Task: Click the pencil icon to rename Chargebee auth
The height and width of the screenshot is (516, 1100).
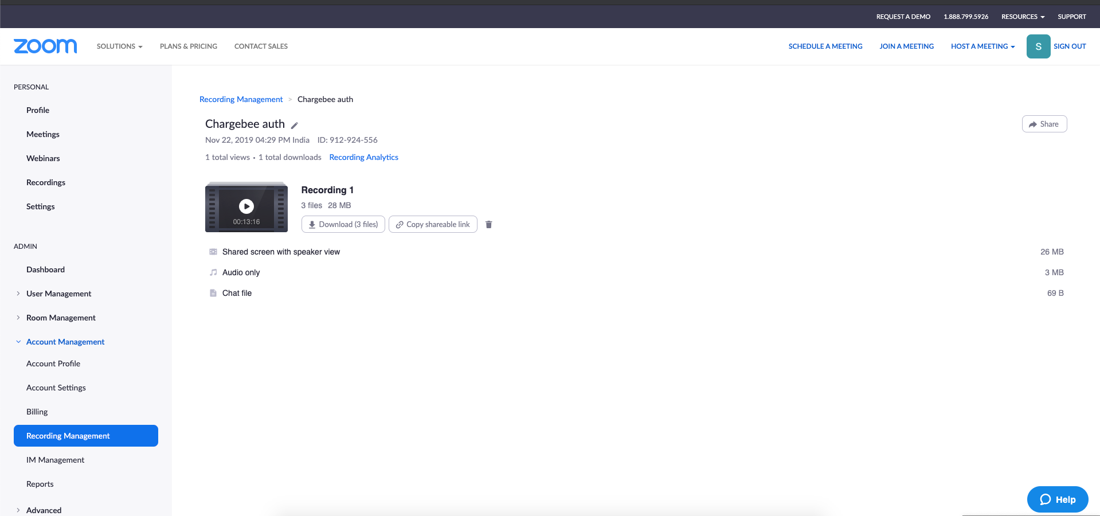Action: point(295,125)
